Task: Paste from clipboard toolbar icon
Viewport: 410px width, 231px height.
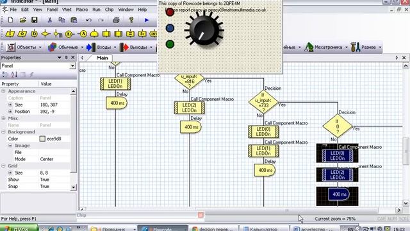Action: 74,20
